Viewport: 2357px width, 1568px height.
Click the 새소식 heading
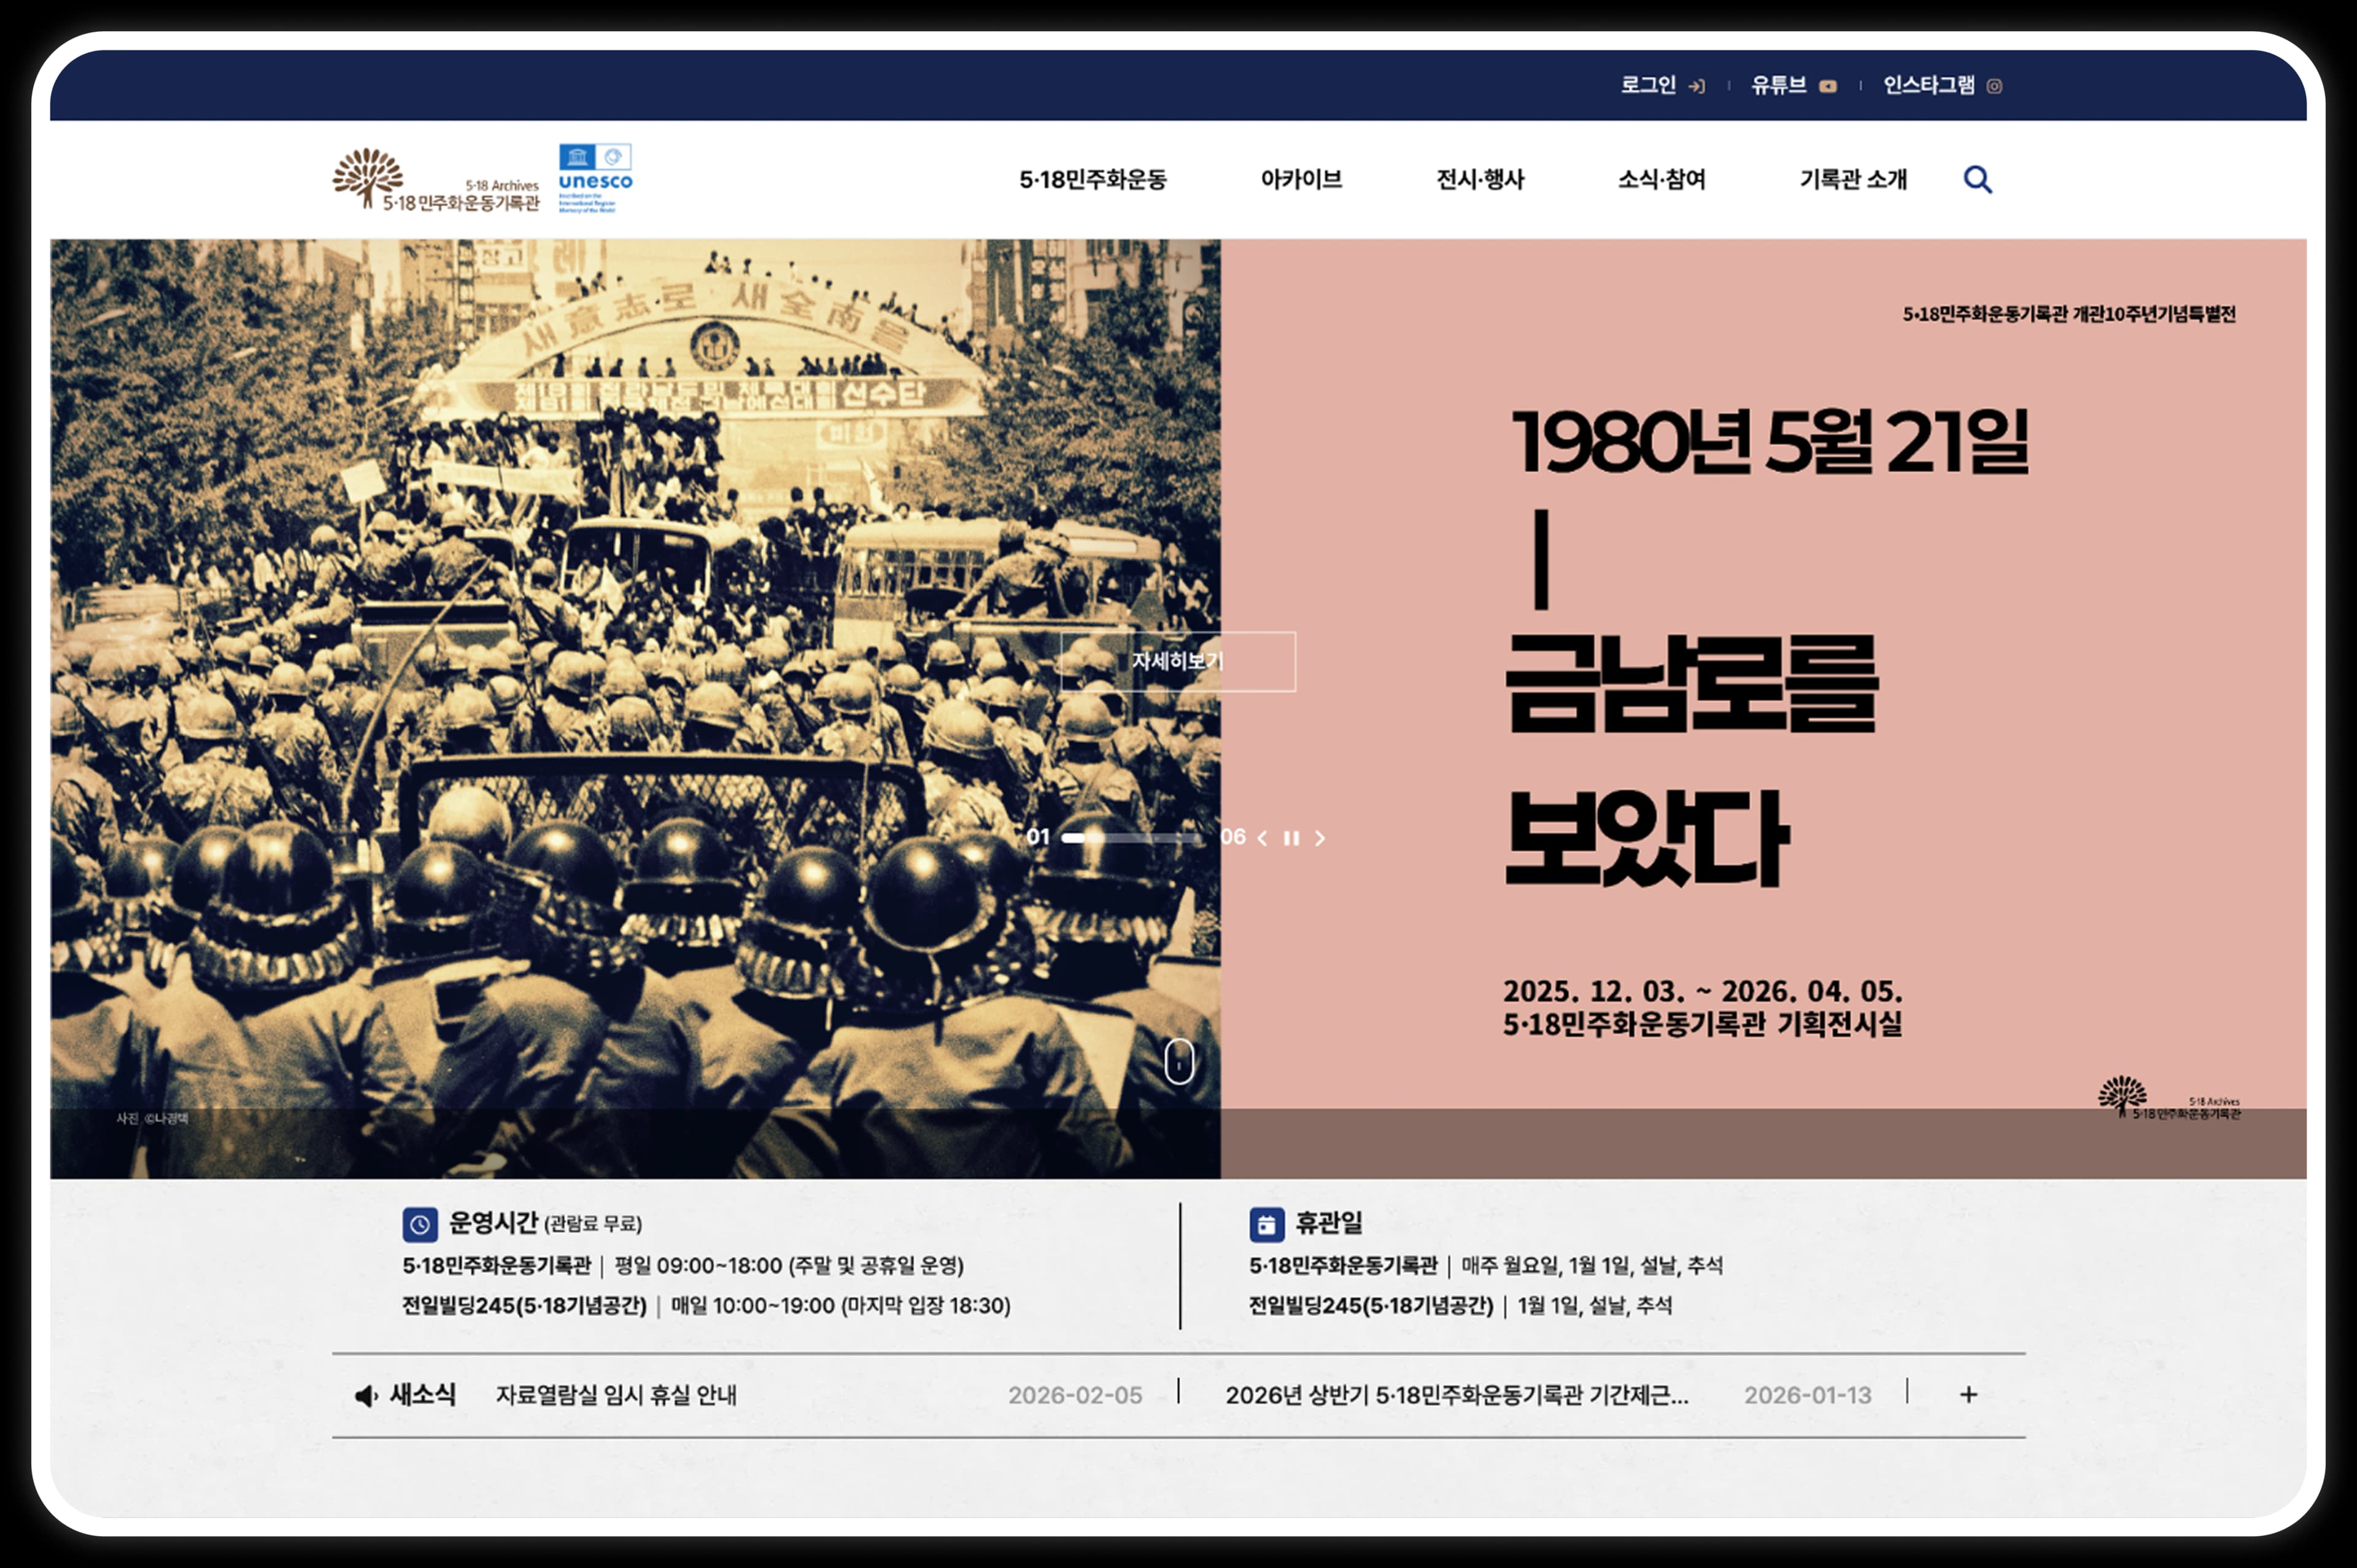pos(422,1395)
